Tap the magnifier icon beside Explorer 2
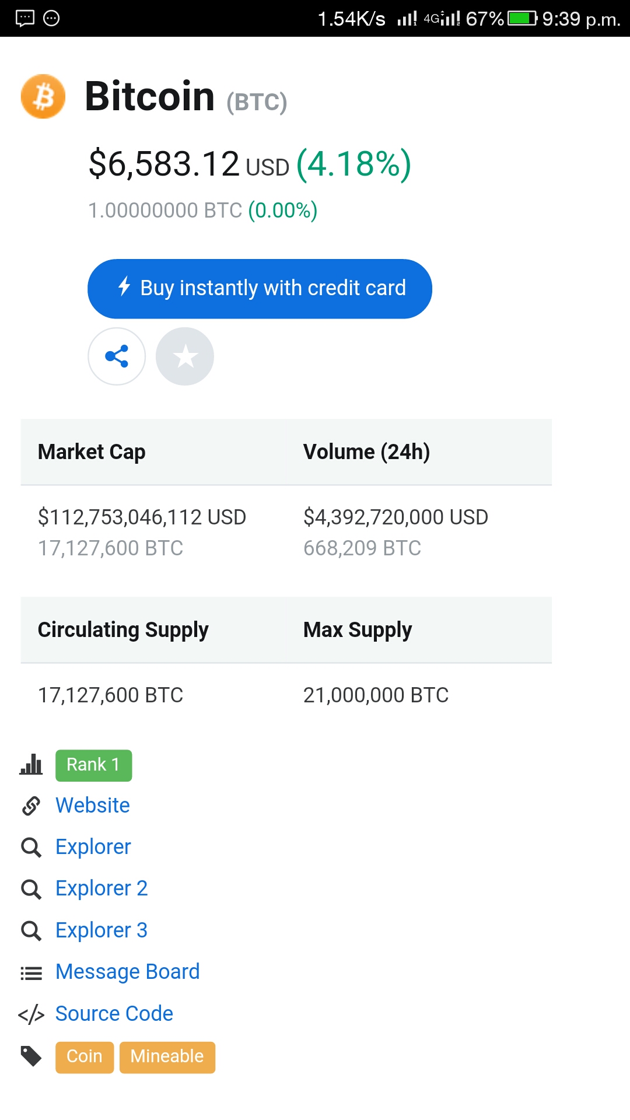630x1120 pixels. (x=31, y=889)
